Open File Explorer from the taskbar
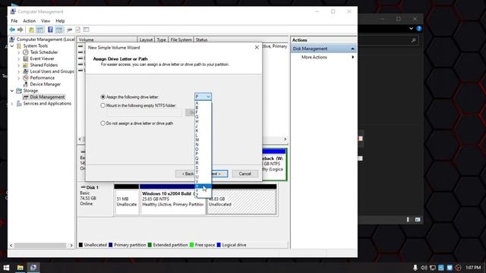The width and height of the screenshot is (486, 273). pyautogui.click(x=21, y=268)
